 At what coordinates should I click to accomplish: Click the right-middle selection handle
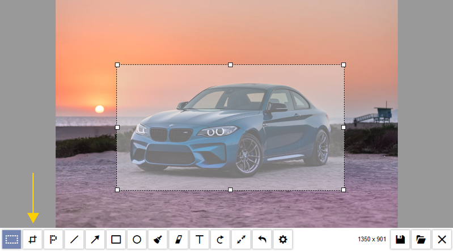pos(344,127)
